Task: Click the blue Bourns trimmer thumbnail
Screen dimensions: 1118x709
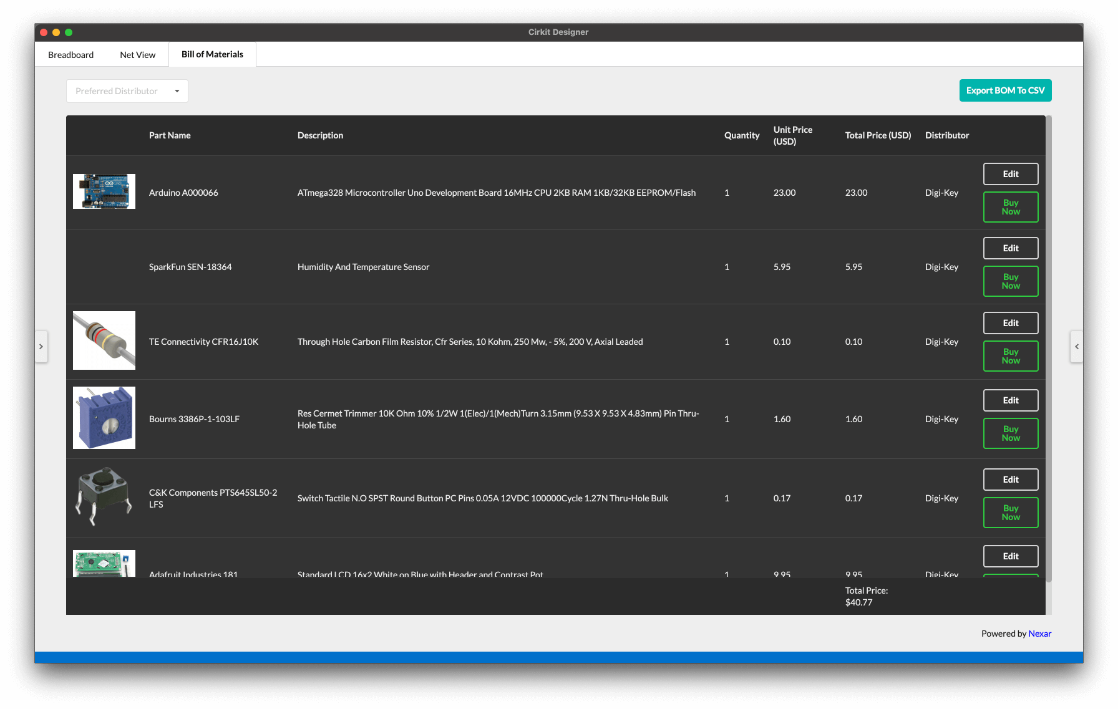Action: click(104, 418)
